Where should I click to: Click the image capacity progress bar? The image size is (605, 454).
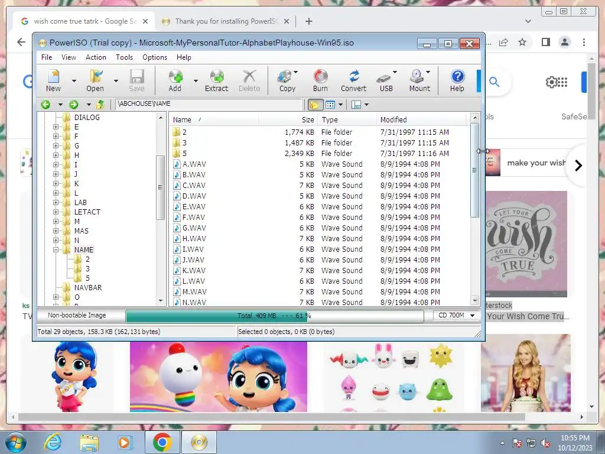tap(274, 316)
